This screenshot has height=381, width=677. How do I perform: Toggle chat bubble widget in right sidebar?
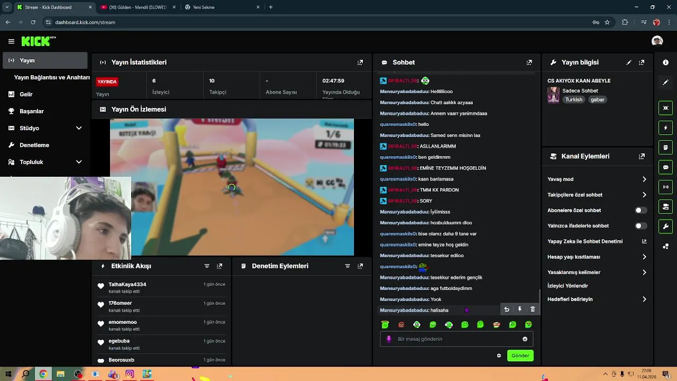[x=665, y=167]
